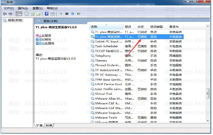This screenshot has height=135, width=213.
Task: Select the UPnP Device Host service row
Action: [136, 84]
